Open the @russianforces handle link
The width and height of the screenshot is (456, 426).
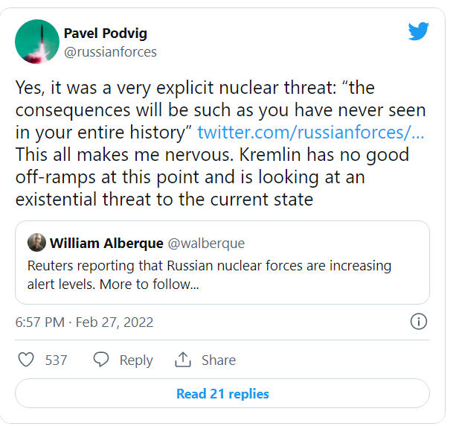(110, 52)
